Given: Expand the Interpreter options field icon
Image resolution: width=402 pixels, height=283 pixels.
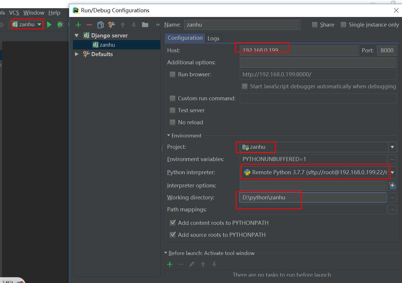Looking at the screenshot, I should pos(392,186).
